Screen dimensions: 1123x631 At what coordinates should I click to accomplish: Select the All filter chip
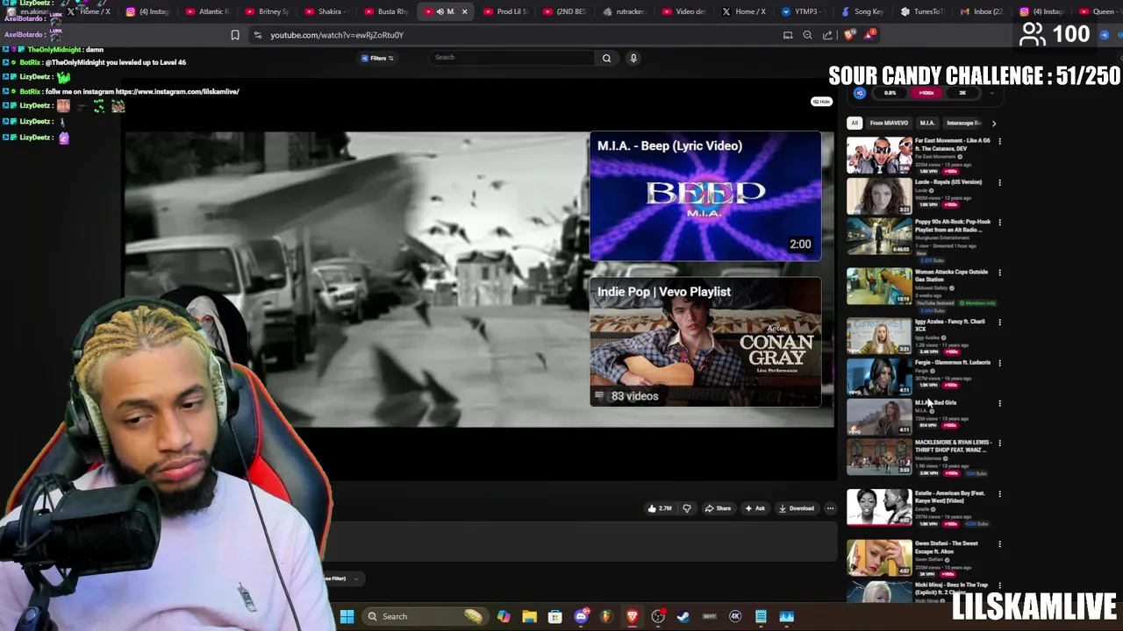[854, 124]
